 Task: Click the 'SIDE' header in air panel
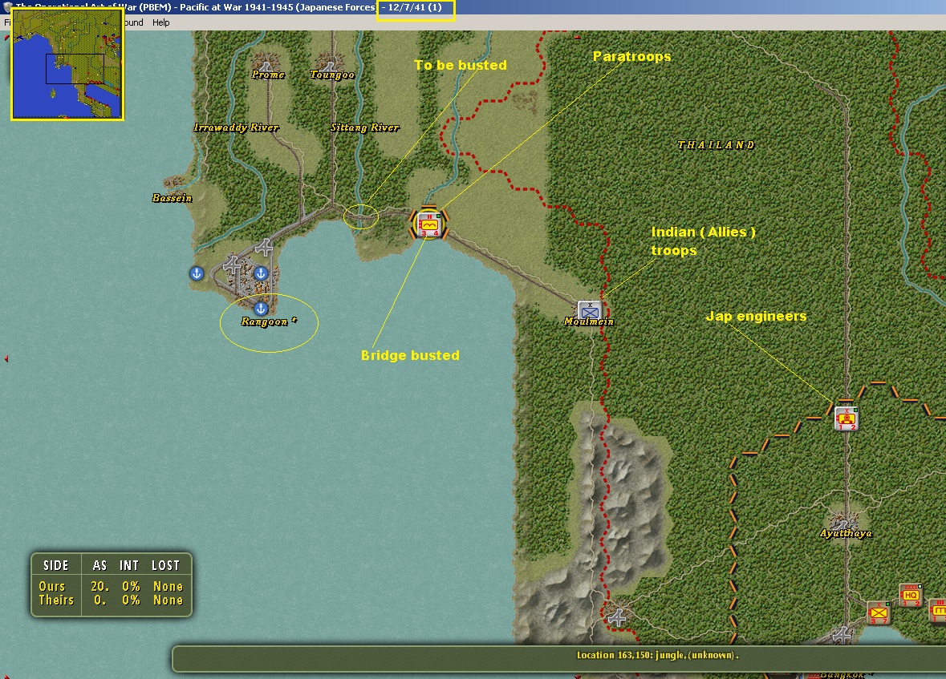coord(55,565)
